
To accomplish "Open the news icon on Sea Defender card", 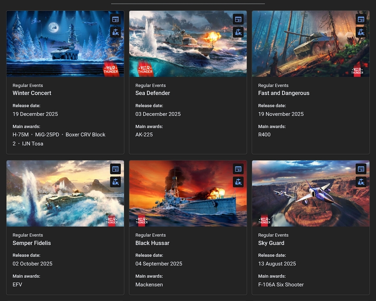I will point(238,19).
